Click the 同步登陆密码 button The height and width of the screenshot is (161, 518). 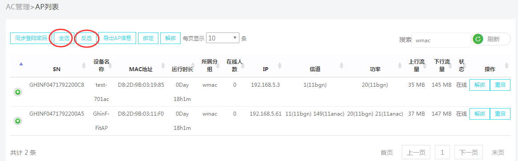(x=31, y=38)
